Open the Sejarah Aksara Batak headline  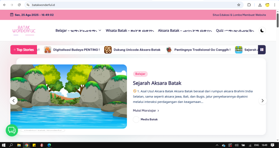pyautogui.click(x=157, y=83)
